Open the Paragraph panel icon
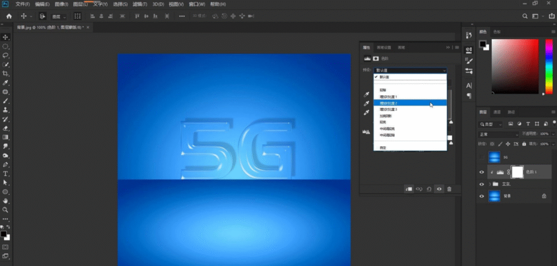557x266 pixels. [x=469, y=96]
